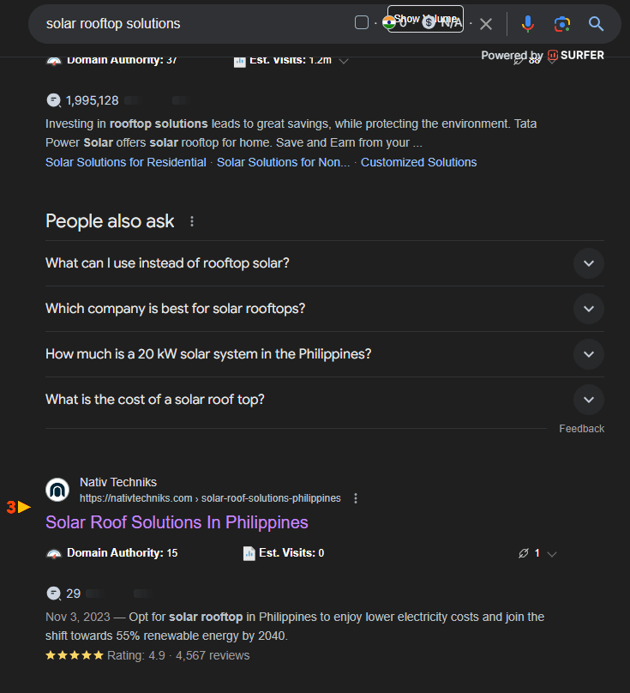Image resolution: width=630 pixels, height=693 pixels.
Task: Start voice search with microphone icon
Action: pos(528,24)
